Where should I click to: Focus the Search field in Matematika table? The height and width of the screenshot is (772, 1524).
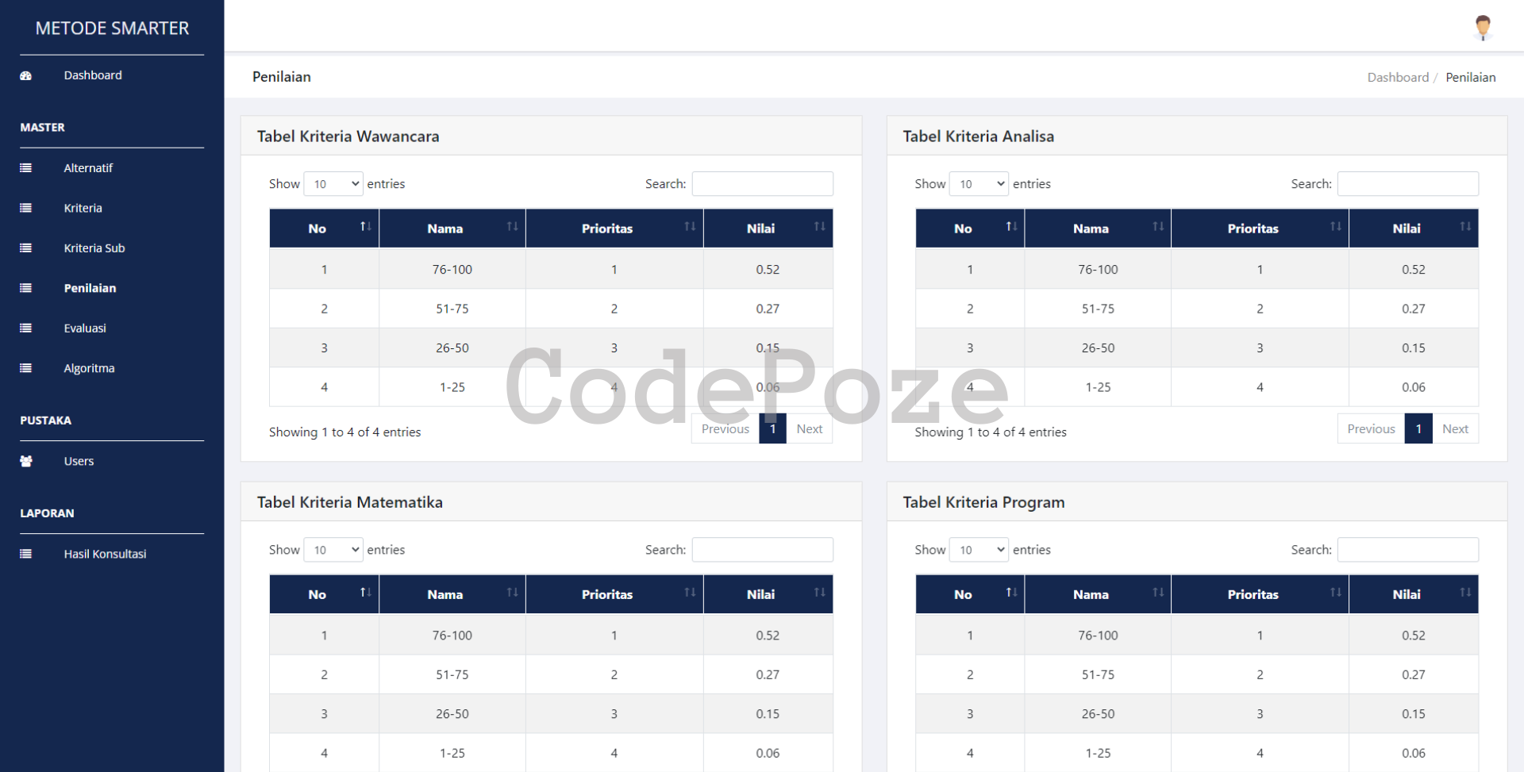click(x=762, y=550)
